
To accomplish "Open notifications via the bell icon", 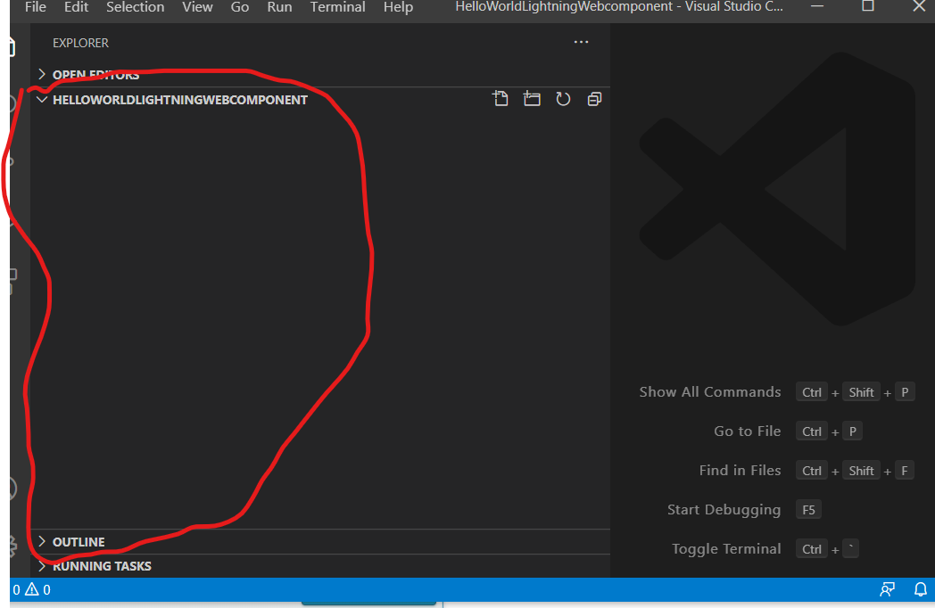I will [x=921, y=589].
